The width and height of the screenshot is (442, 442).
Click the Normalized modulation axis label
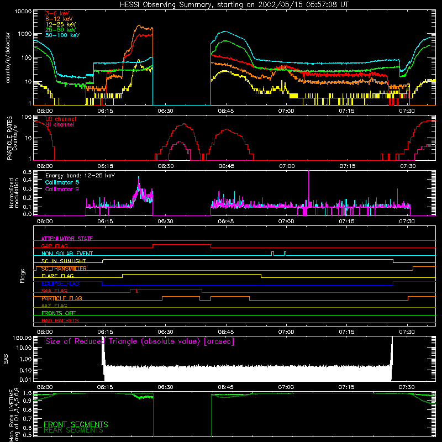pyautogui.click(x=14, y=193)
